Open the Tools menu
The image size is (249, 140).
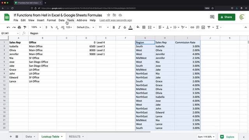pos(70,20)
